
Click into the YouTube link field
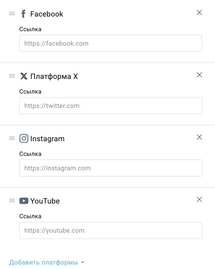[111, 230]
